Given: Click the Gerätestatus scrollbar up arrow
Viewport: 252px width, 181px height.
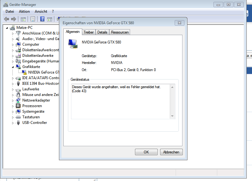Looking at the screenshot, I should tap(172, 87).
